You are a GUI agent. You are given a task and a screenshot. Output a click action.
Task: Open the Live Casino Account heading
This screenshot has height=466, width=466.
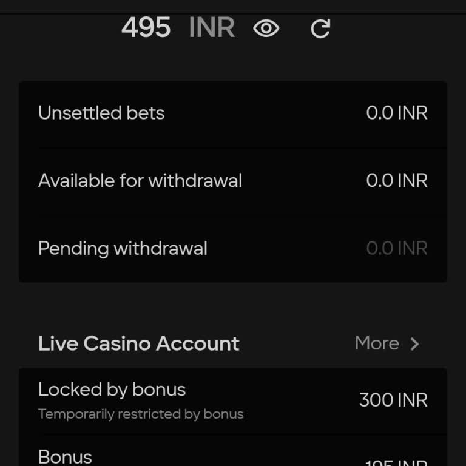point(138,343)
